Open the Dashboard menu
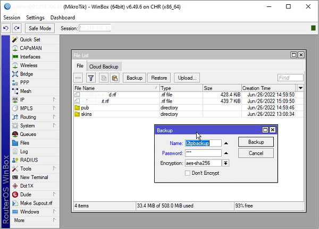 point(63,18)
